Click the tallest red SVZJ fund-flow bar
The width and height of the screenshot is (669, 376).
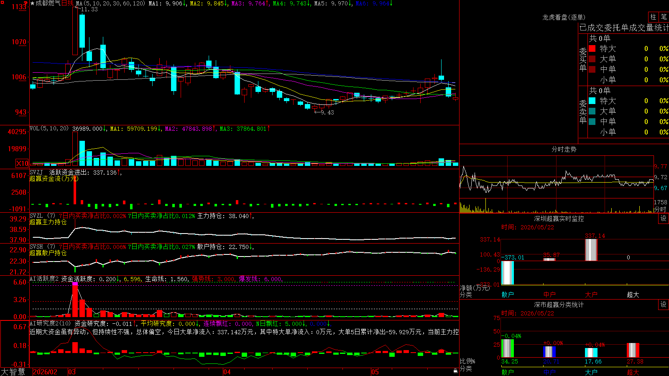tap(75, 190)
